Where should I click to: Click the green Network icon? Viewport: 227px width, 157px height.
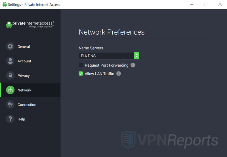coord(10,90)
